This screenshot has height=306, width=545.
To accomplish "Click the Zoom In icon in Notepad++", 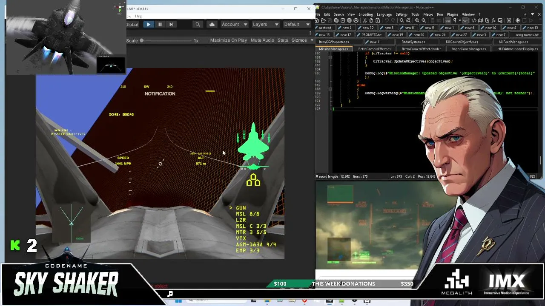I will point(417,20).
